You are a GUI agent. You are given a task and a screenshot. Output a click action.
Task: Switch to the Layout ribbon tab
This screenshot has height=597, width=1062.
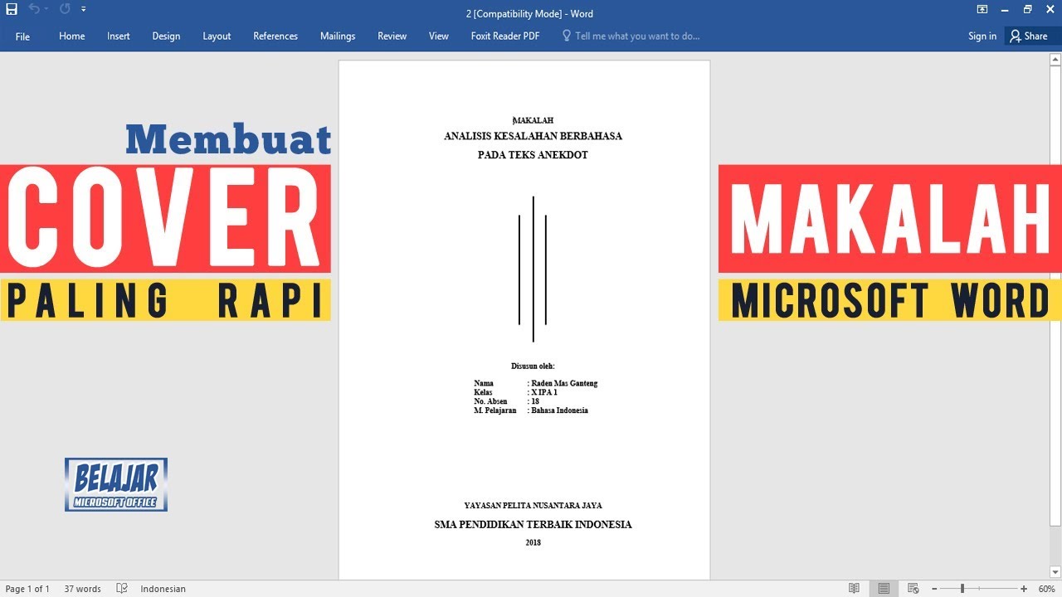217,36
